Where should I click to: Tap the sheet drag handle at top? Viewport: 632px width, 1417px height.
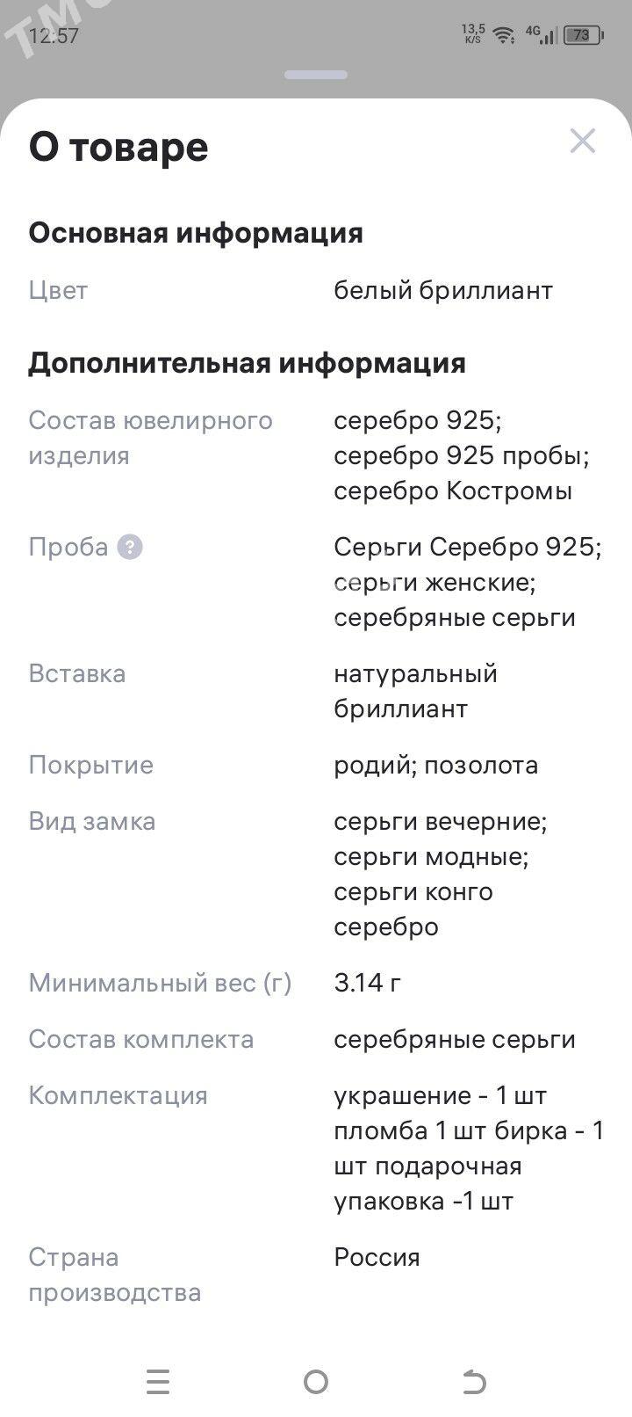click(x=316, y=76)
